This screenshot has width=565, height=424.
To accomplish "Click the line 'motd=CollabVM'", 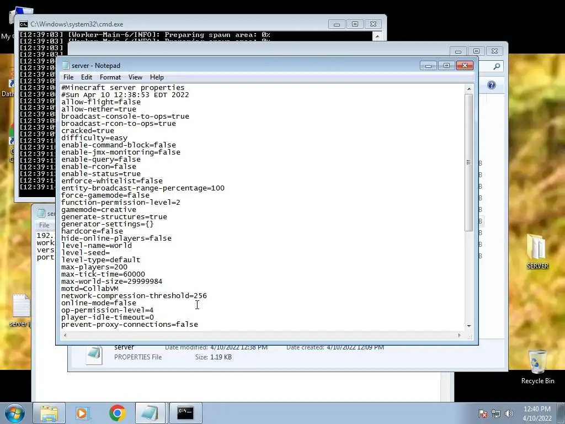I will click(x=90, y=288).
